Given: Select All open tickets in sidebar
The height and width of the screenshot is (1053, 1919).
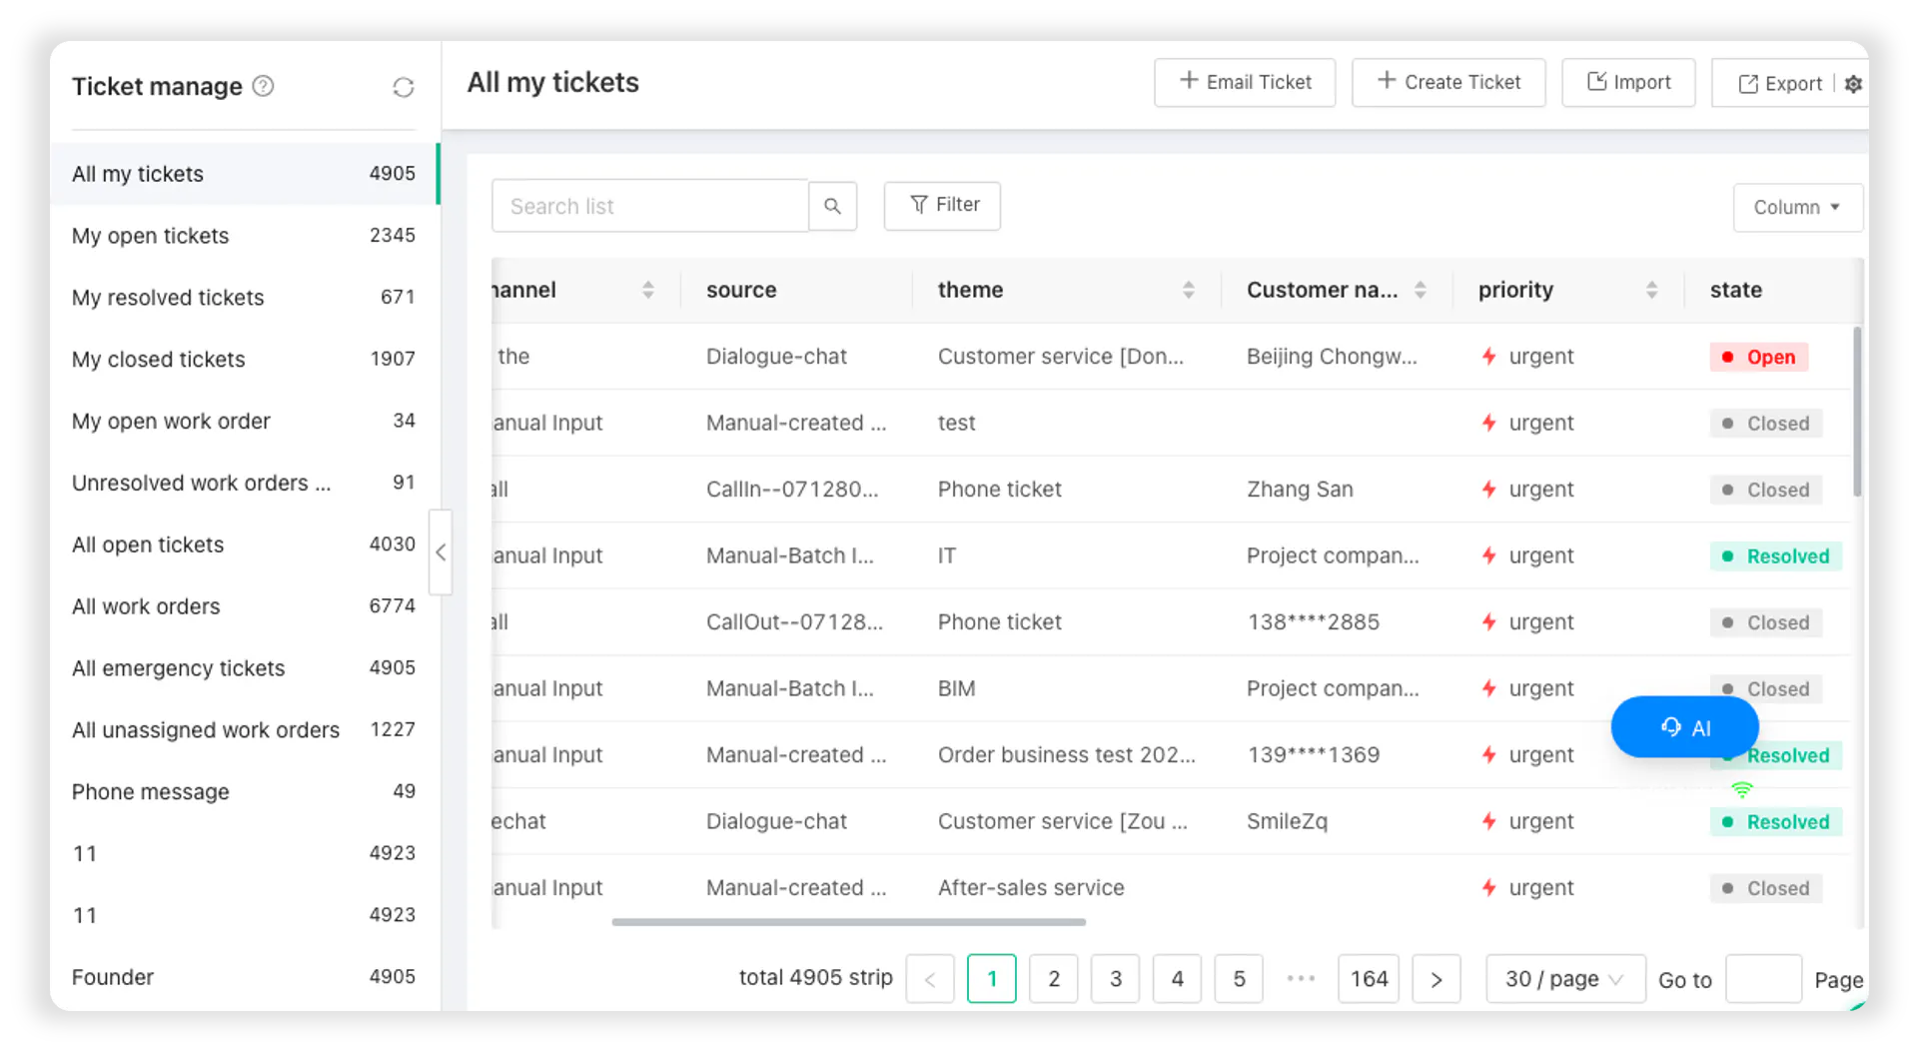Looking at the screenshot, I should click(244, 545).
